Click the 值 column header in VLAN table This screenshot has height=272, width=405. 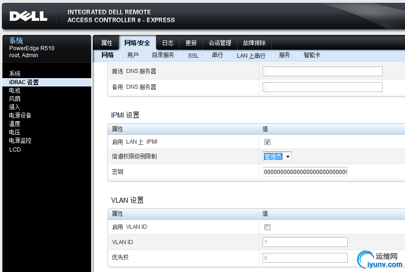(265, 213)
